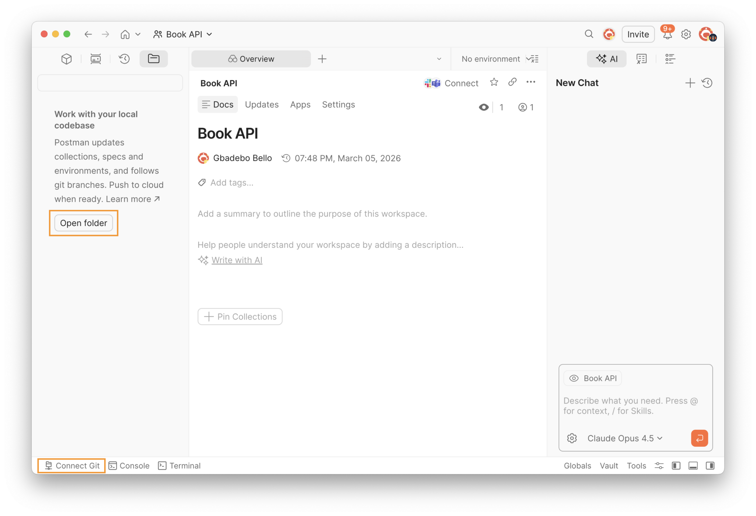This screenshot has width=756, height=516.
Task: Open the three-dot workspace options menu
Action: click(531, 82)
